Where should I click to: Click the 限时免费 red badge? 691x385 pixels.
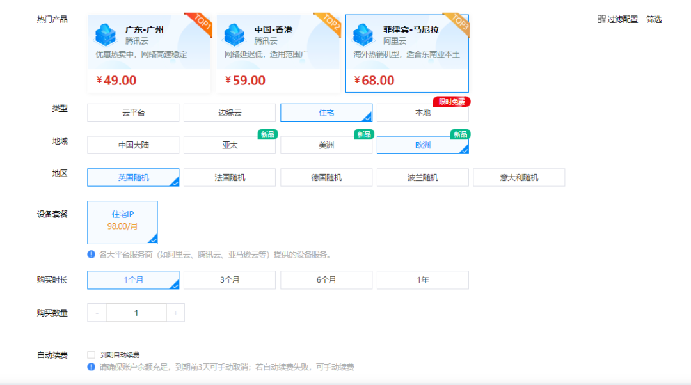452,102
